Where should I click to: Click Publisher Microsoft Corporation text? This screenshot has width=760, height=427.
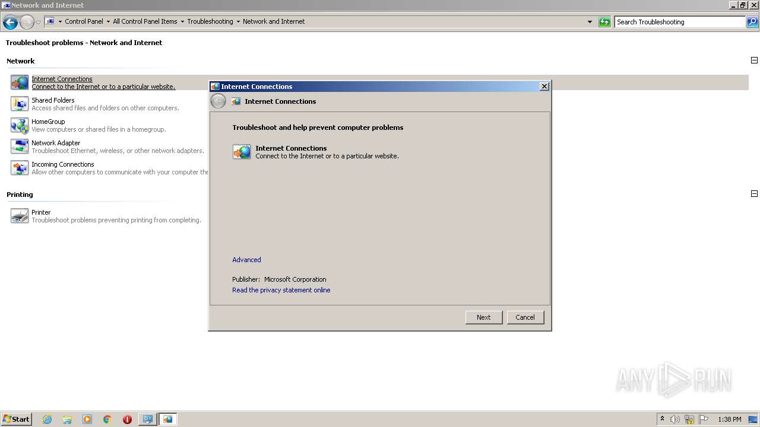279,279
